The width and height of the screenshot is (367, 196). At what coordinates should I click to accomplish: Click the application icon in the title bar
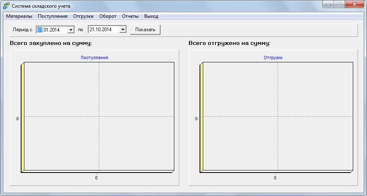click(x=7, y=6)
